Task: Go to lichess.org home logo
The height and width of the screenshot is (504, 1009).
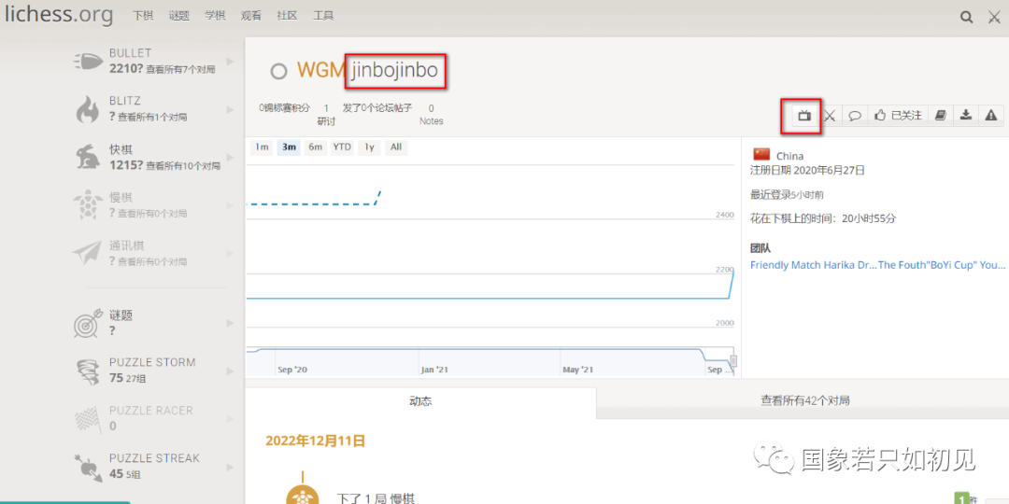Action: 59,15
